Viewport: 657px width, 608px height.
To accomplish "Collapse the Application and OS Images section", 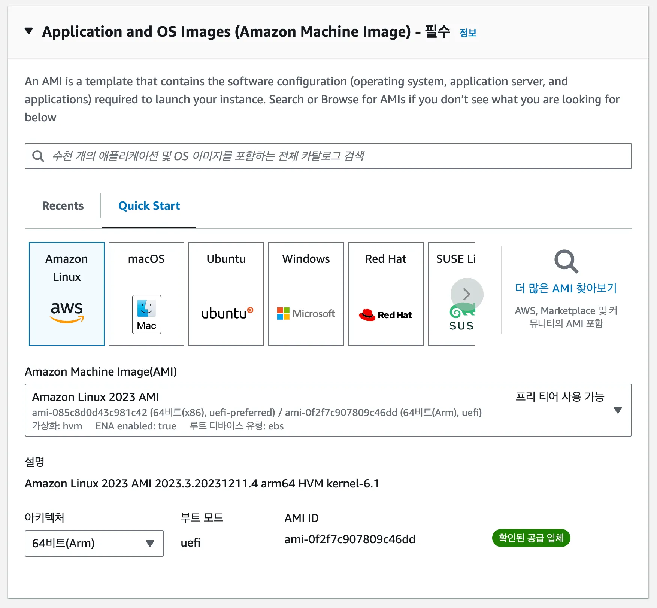I will tap(29, 31).
